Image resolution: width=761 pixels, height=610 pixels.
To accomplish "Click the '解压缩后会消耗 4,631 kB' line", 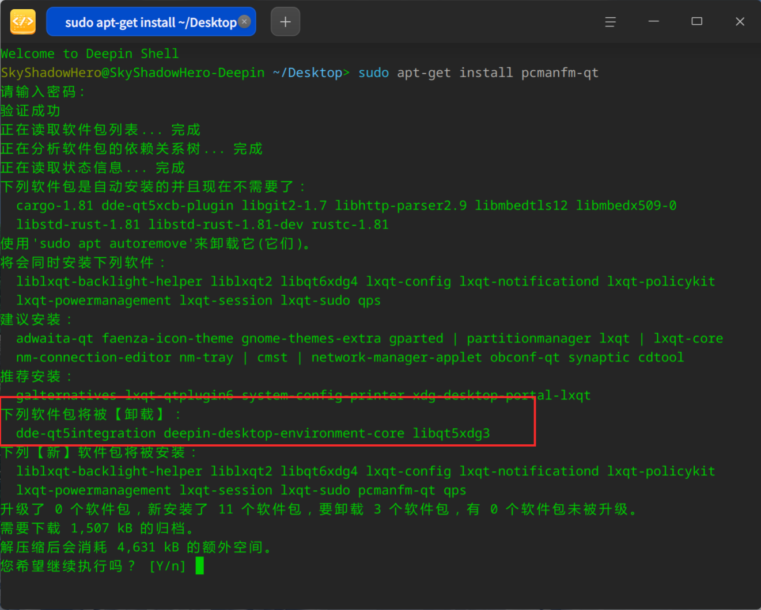I will coord(137,547).
